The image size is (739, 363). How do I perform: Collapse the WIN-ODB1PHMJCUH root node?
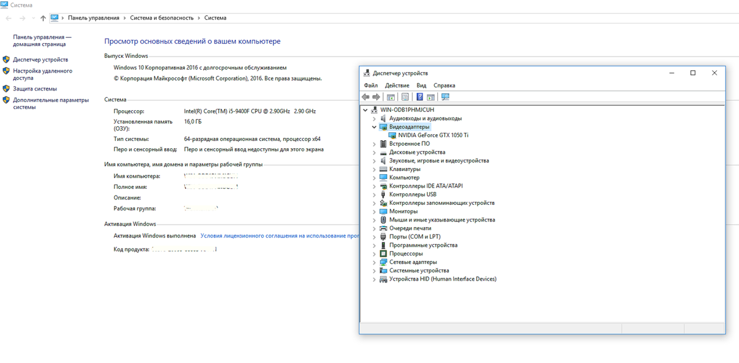[366, 110]
